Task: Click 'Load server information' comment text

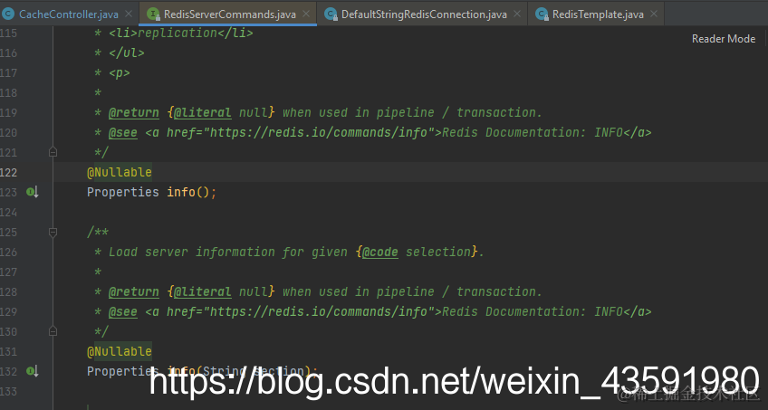Action: 191,252
